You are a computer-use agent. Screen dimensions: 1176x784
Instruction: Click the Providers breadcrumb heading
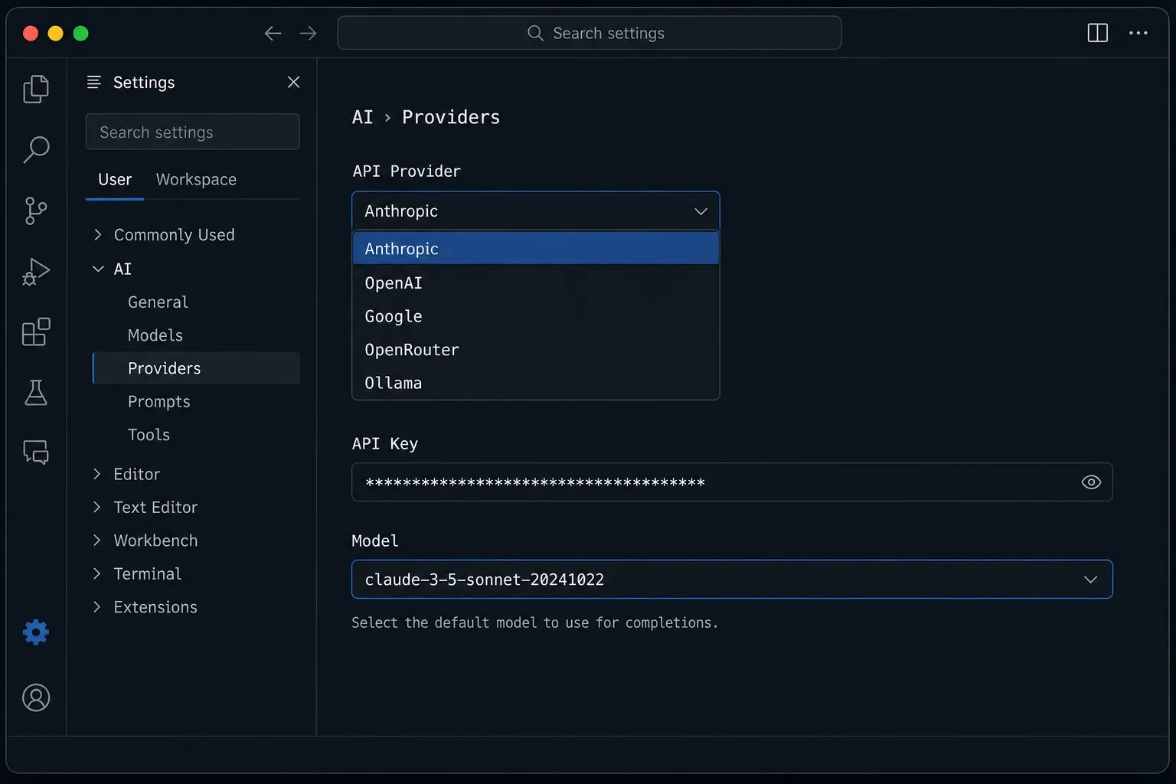(451, 117)
